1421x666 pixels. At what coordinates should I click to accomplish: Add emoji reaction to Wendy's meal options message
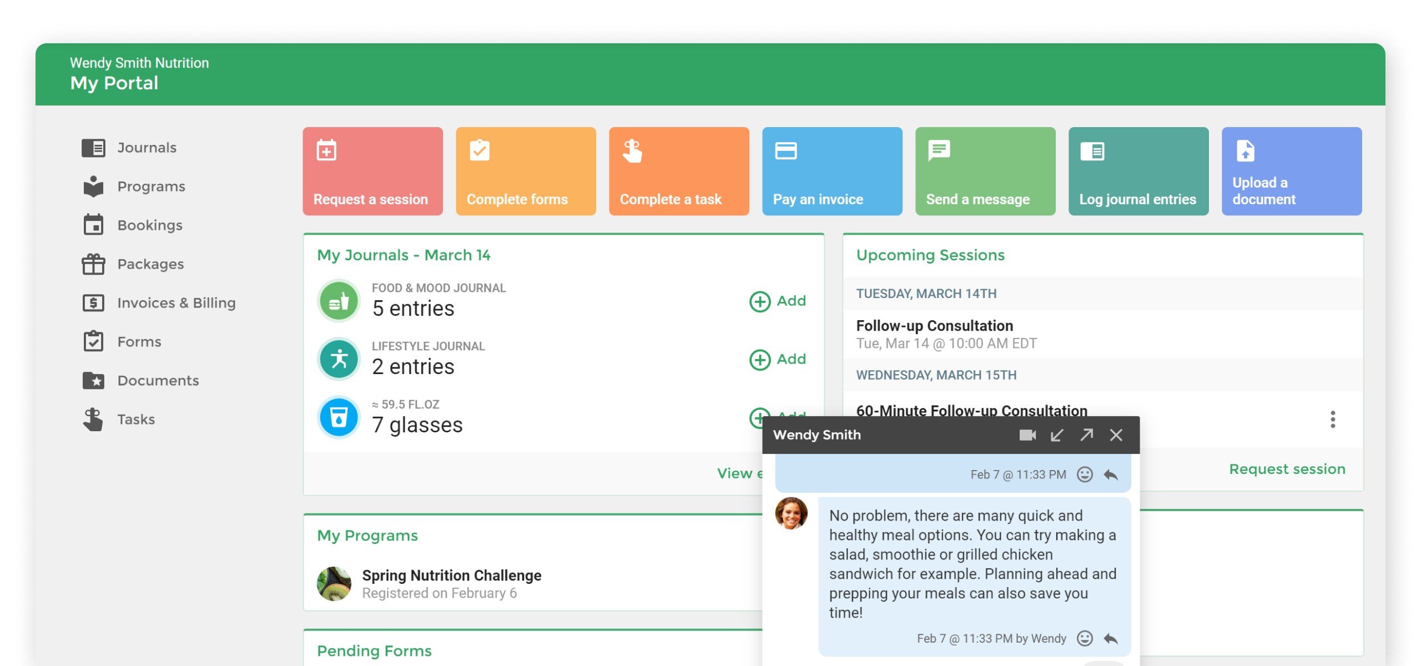tap(1084, 638)
